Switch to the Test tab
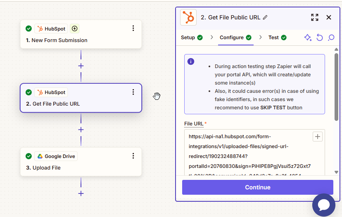The image size is (342, 217). [278, 38]
